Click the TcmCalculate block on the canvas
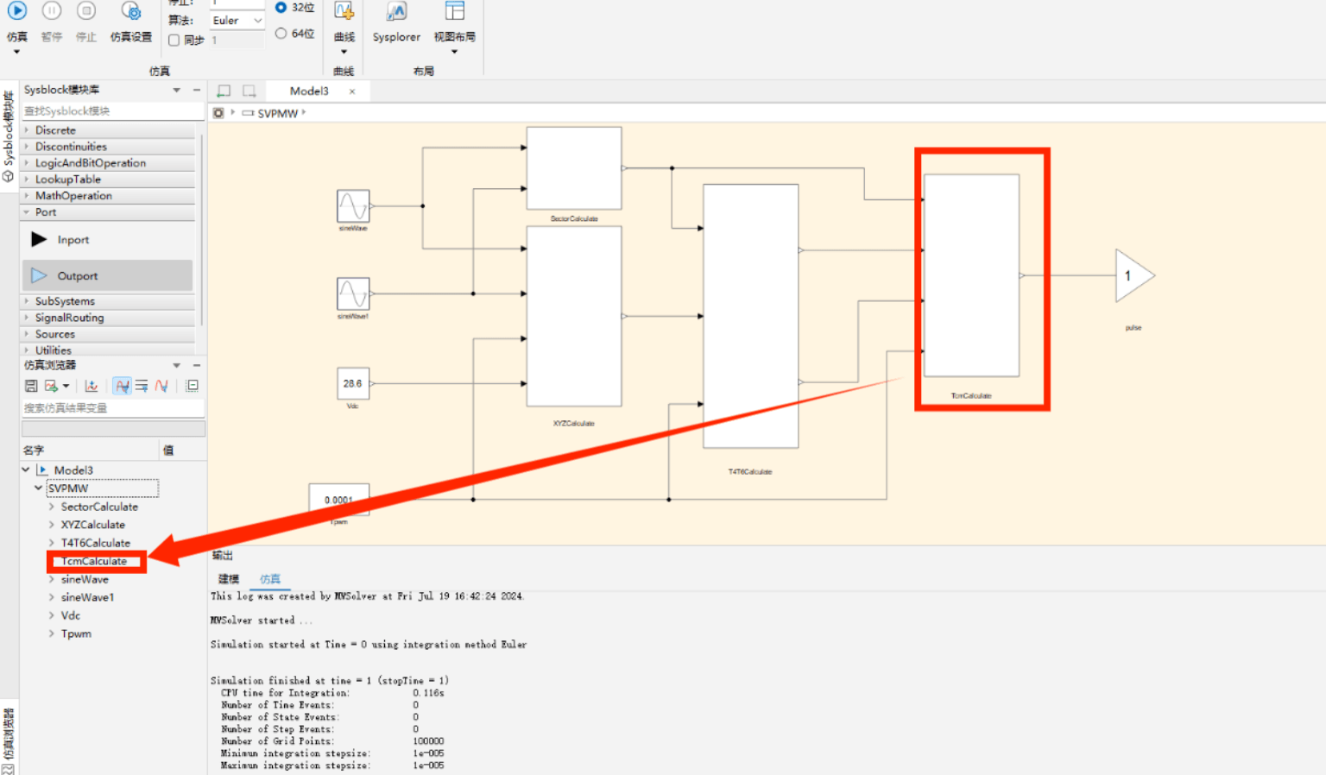This screenshot has height=775, width=1326. coord(971,275)
